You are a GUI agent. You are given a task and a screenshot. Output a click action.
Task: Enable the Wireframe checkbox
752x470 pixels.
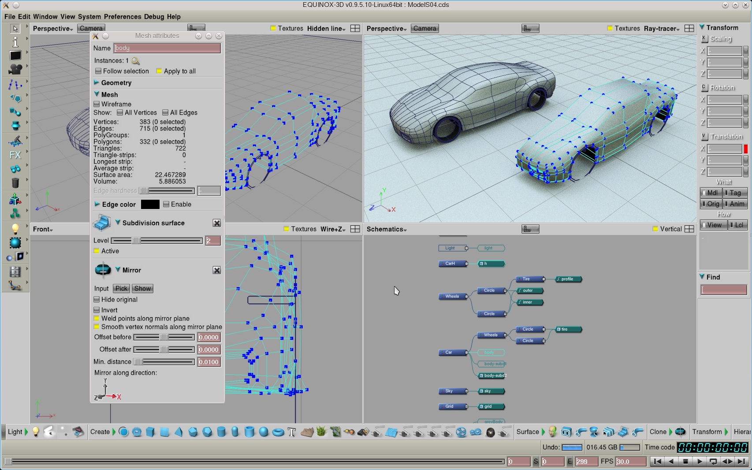(97, 104)
